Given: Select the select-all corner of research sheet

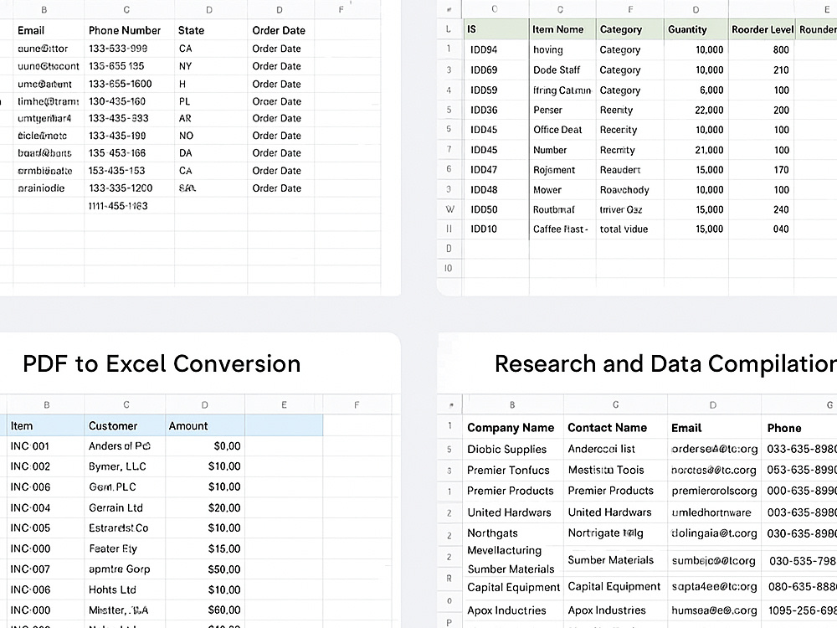Looking at the screenshot, I should pos(450,404).
